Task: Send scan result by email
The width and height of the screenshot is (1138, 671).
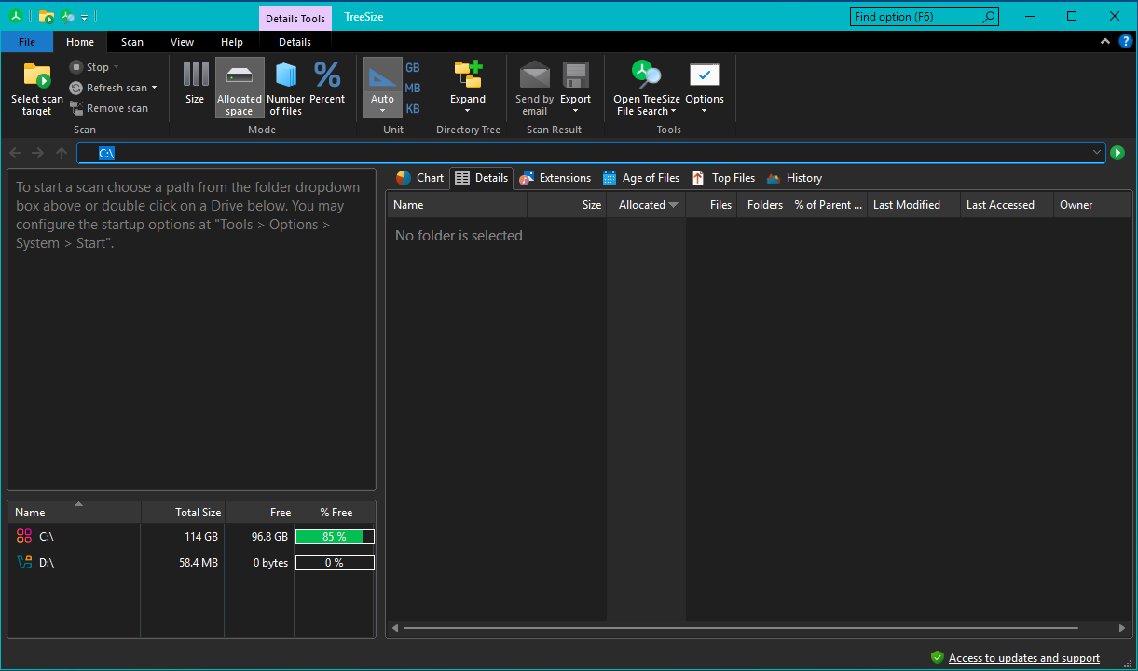Action: pos(535,89)
